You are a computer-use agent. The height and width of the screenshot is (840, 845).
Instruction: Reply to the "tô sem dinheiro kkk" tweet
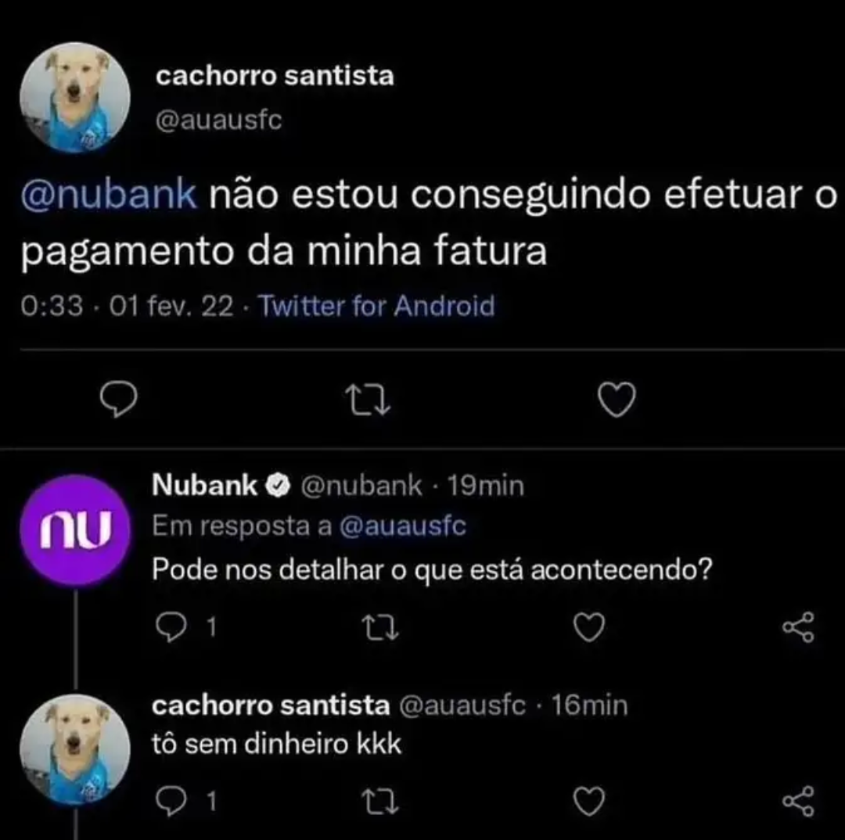[x=165, y=799]
